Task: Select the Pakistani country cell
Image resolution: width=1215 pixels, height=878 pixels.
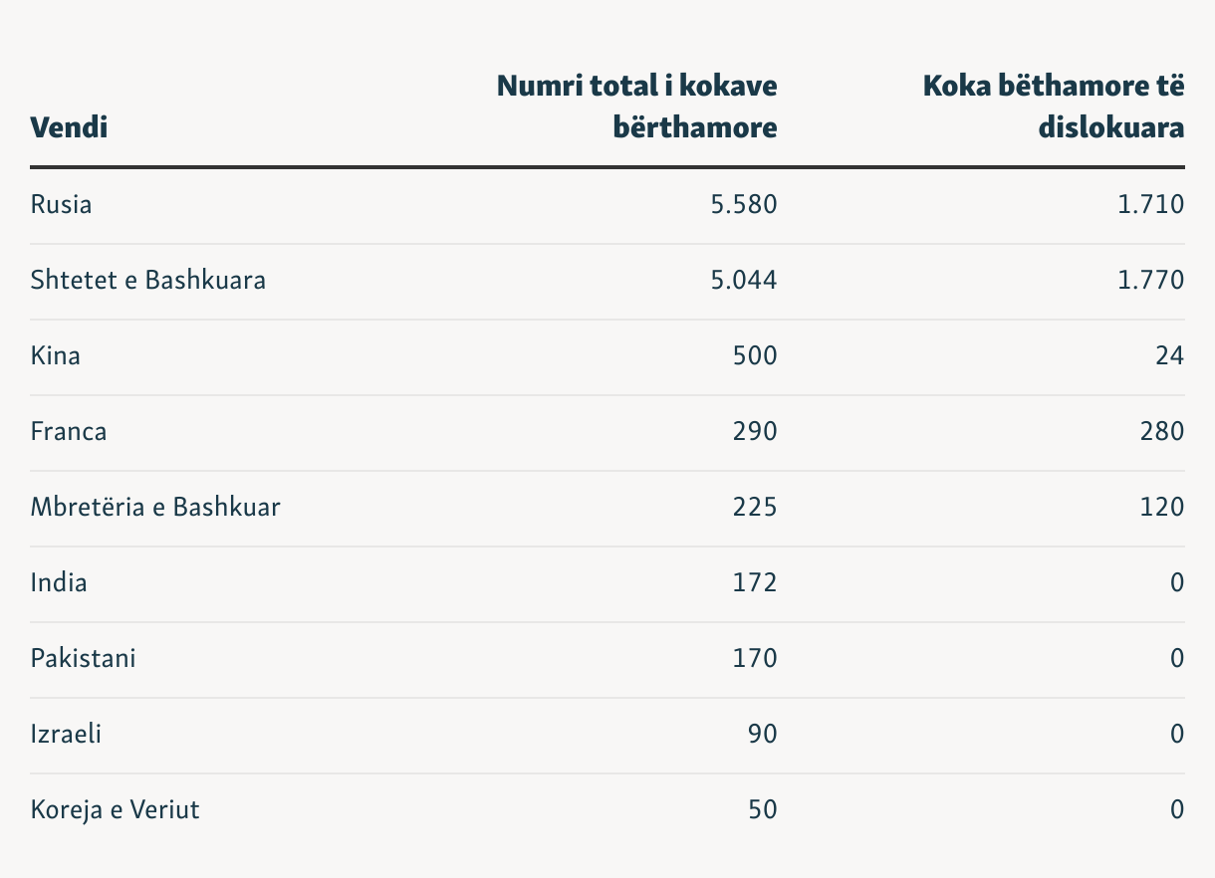Action: 83,658
